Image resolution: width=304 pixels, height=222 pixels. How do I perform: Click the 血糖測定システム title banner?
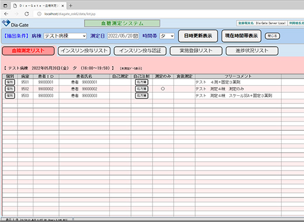click(122, 23)
